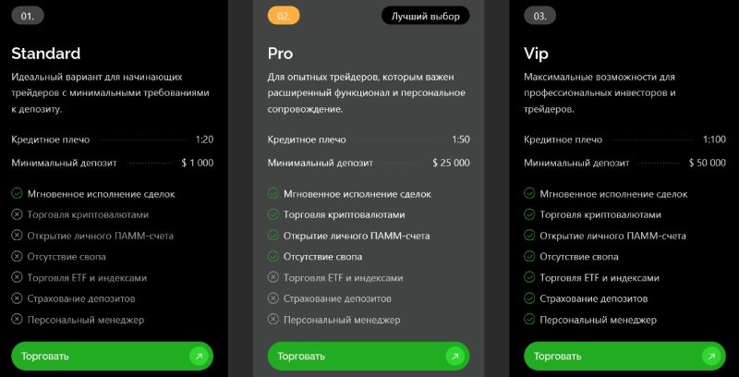Click the arrow icon on Standard's Торговать button
Viewport: 739px width, 377px height.
(x=199, y=357)
